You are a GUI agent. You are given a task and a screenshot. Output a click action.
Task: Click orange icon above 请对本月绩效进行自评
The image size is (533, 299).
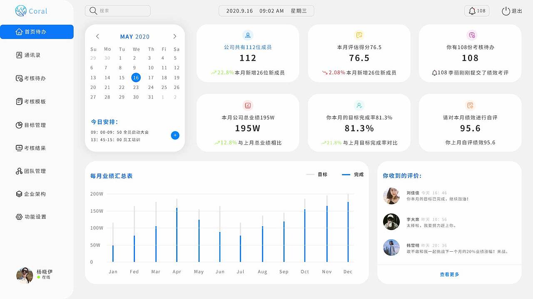click(470, 105)
